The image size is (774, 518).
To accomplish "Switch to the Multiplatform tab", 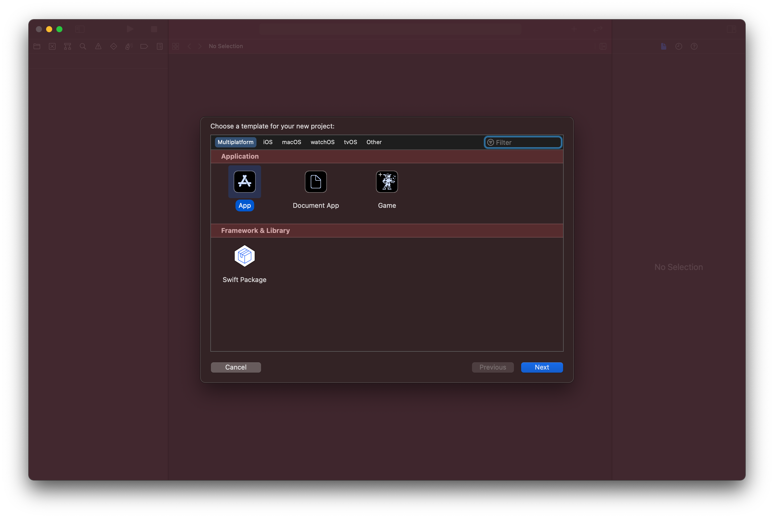I will point(235,142).
